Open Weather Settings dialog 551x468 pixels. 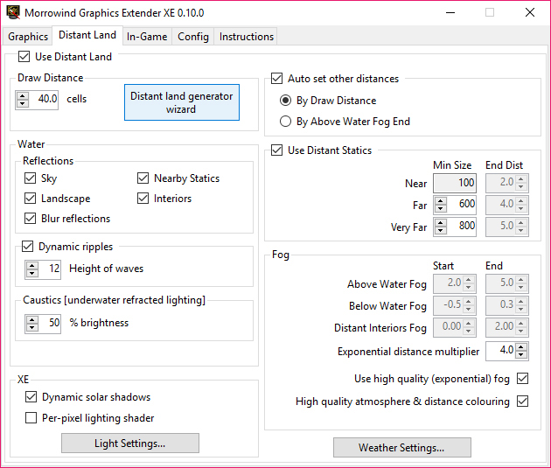pos(402,448)
